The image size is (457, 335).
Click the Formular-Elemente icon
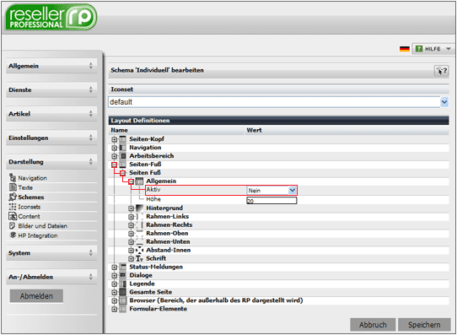pos(123,309)
